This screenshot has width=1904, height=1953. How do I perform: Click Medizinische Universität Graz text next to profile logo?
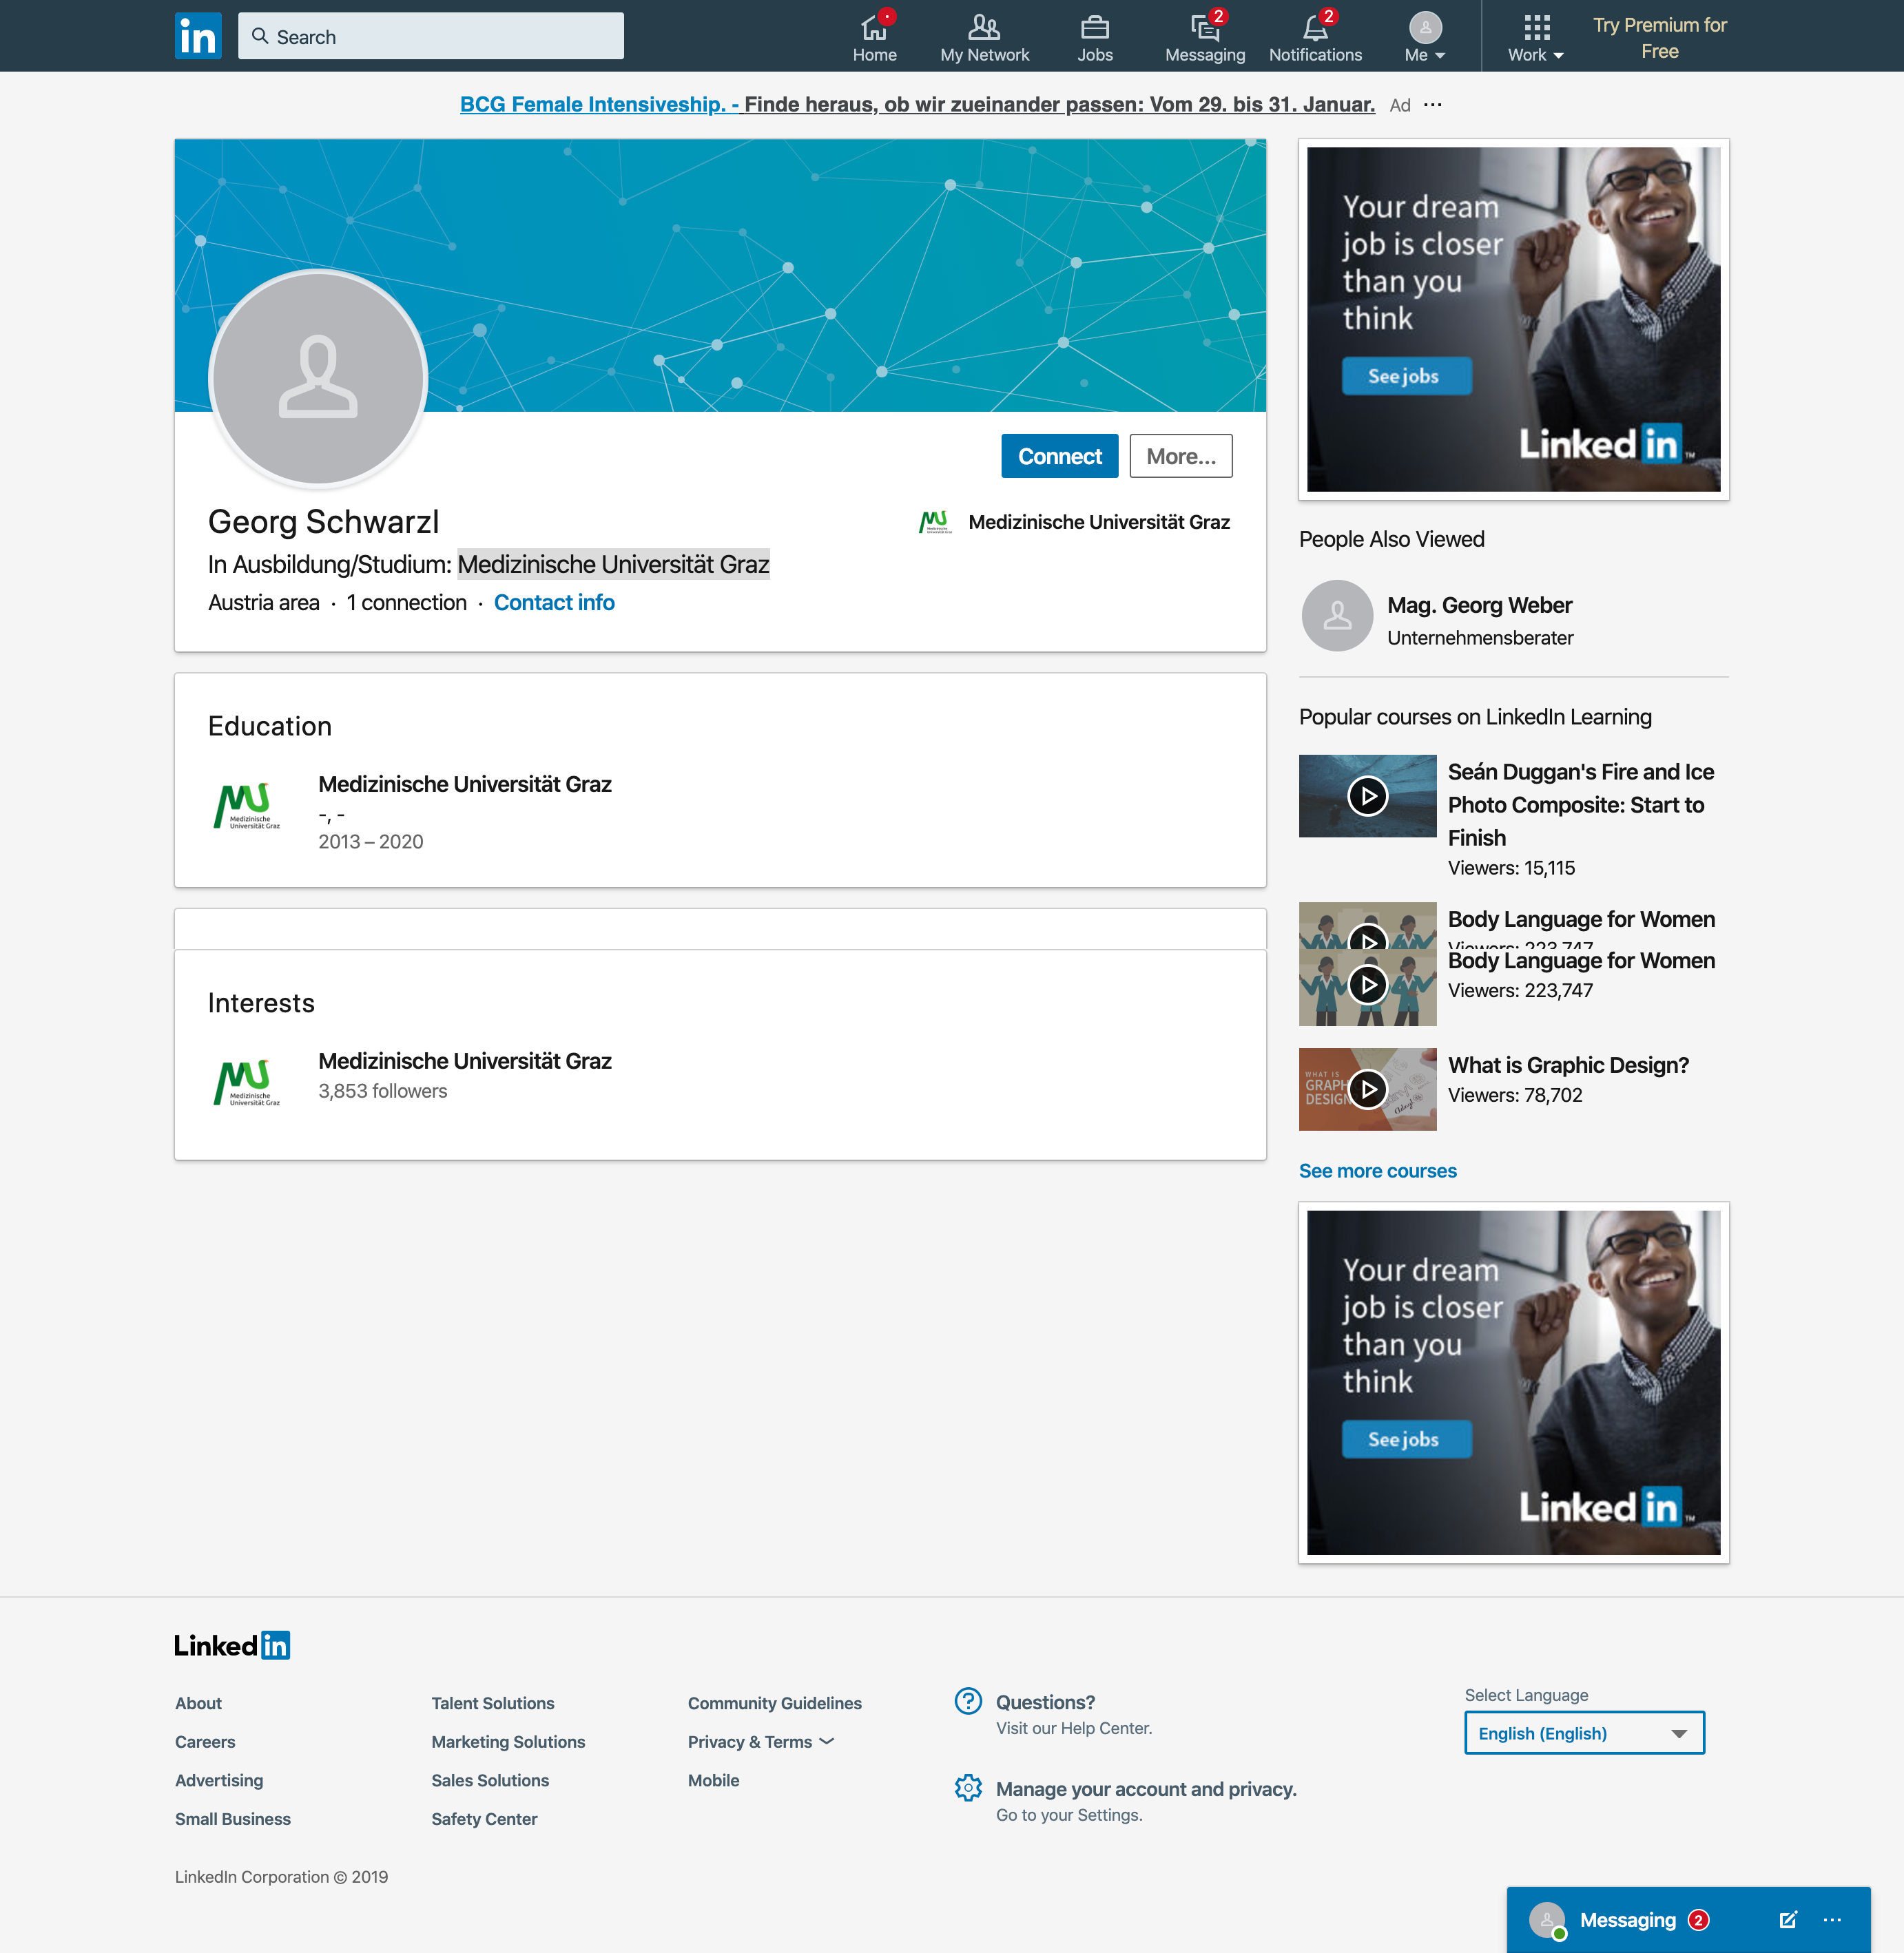tap(1099, 522)
